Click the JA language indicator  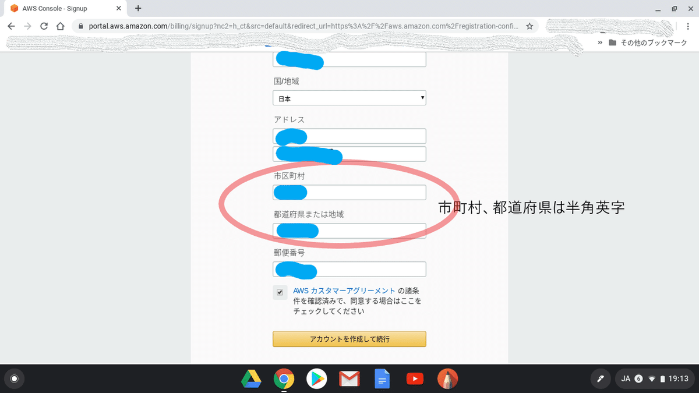(x=625, y=378)
